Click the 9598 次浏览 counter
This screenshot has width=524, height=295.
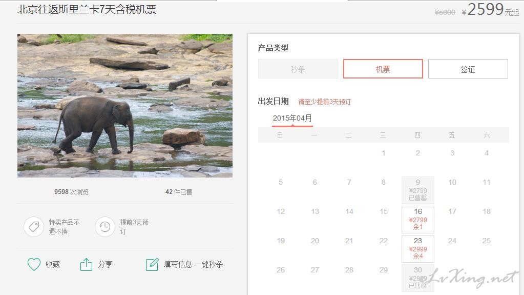72,192
